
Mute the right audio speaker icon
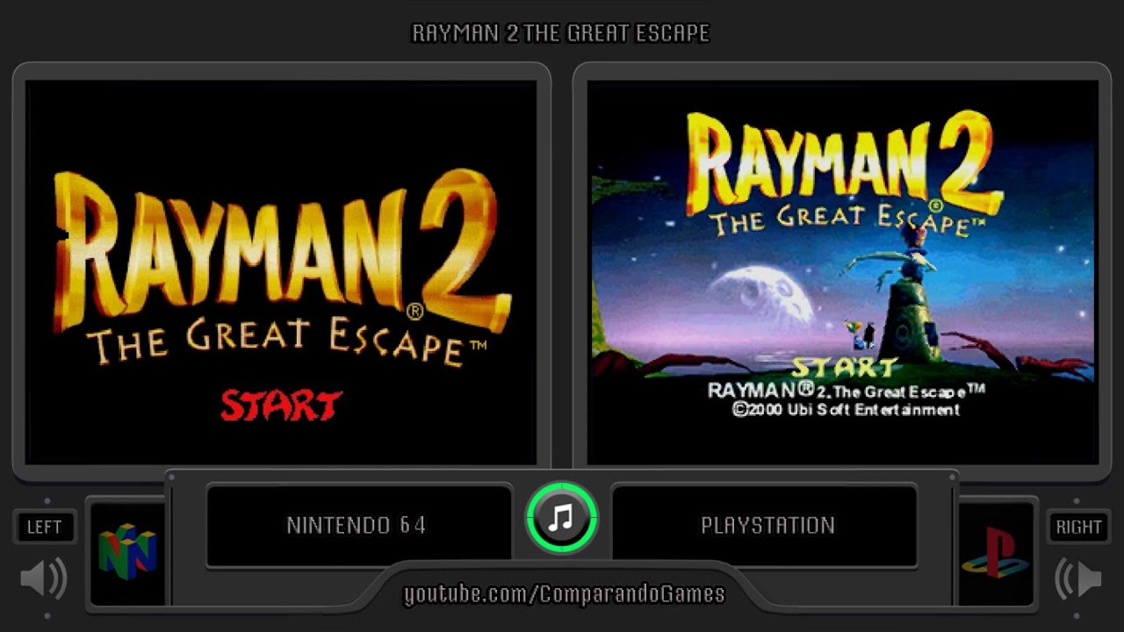(1077, 578)
